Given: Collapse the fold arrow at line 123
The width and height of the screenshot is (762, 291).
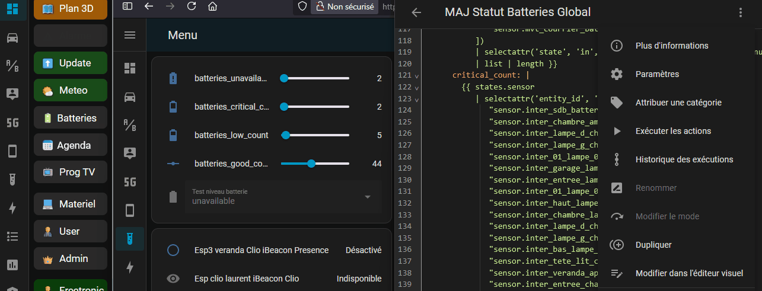Looking at the screenshot, I should click(x=416, y=99).
